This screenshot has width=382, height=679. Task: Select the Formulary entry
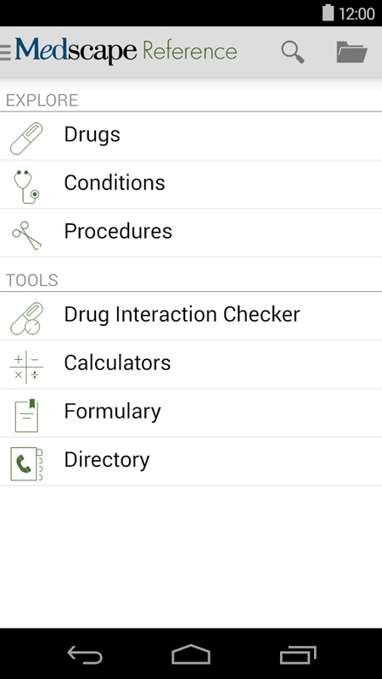pyautogui.click(x=191, y=413)
